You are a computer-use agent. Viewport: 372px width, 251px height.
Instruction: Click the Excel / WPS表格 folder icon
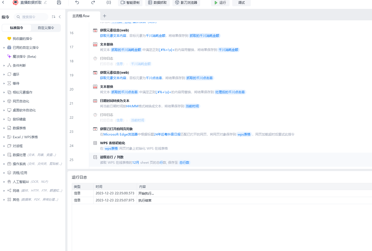[9, 137]
